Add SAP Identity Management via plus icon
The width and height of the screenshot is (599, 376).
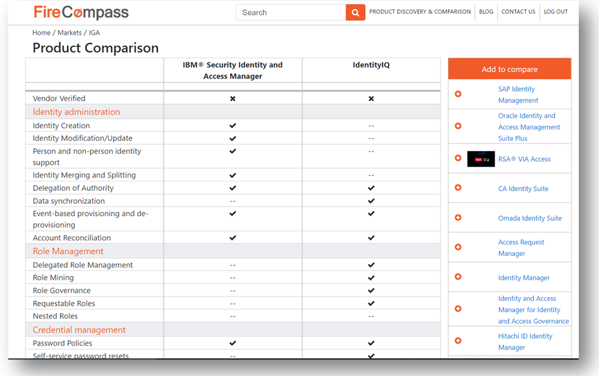(x=458, y=94)
